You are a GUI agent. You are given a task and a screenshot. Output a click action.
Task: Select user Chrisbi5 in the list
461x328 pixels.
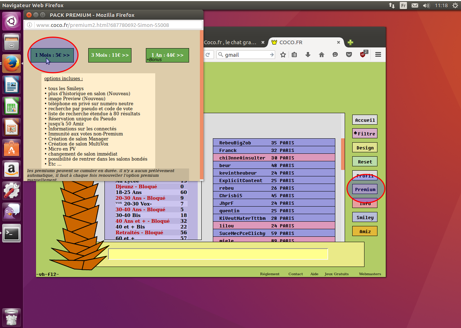(274, 195)
